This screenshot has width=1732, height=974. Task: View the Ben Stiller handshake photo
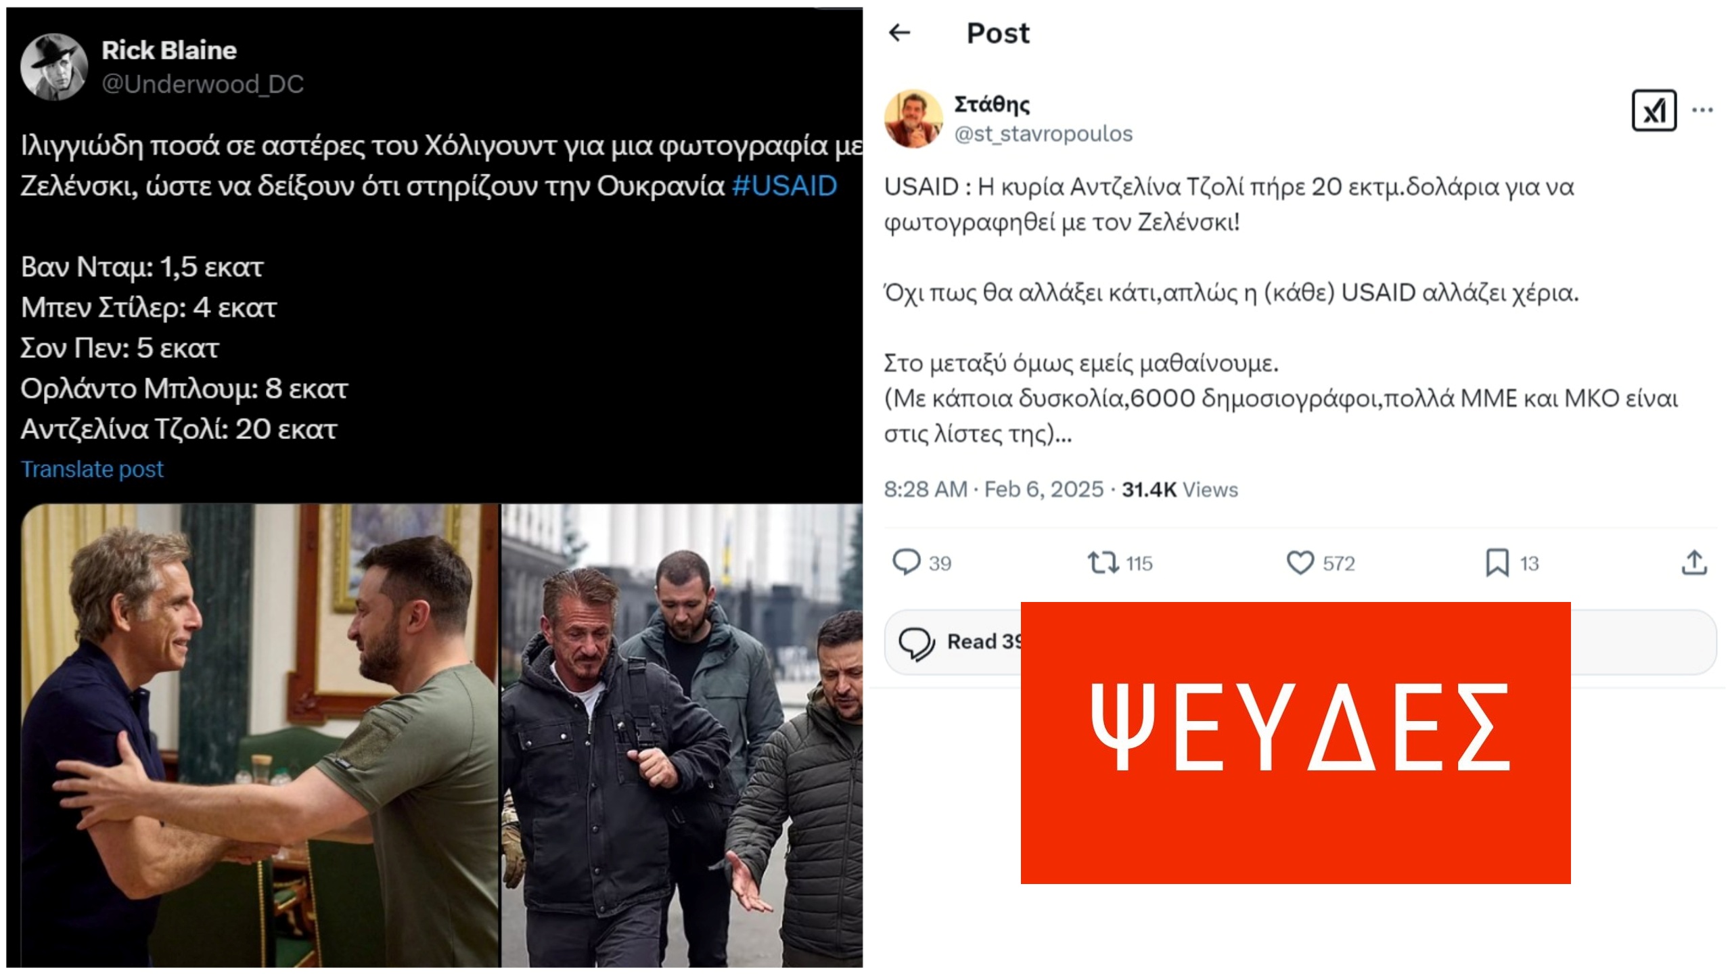click(x=260, y=735)
